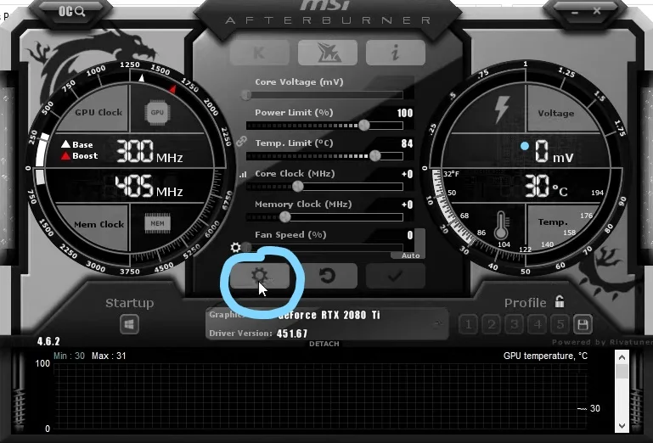The height and width of the screenshot is (443, 653).
Task: Click the lightning bolt voltage icon
Action: pos(502,109)
